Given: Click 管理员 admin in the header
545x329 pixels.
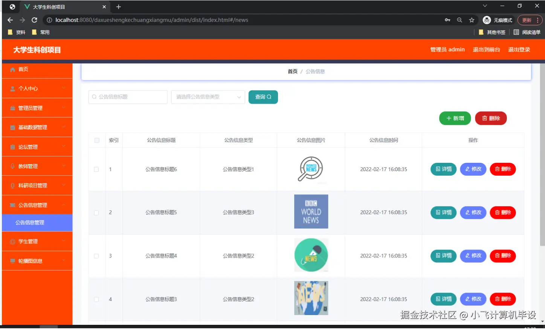Looking at the screenshot, I should click(x=447, y=49).
